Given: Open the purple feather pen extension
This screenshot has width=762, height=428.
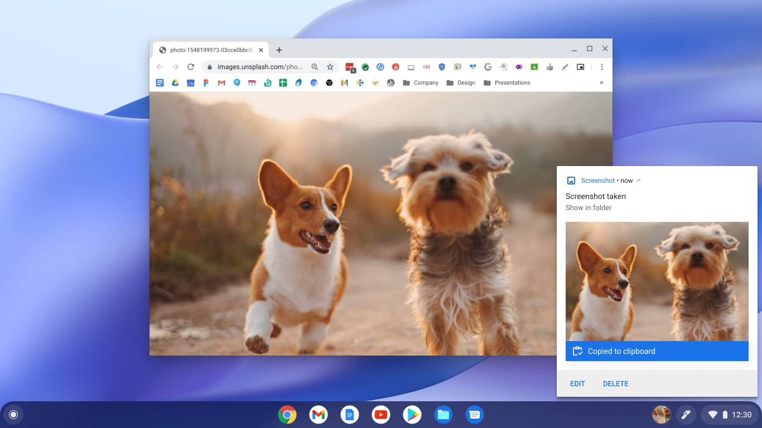Looking at the screenshot, I should (x=565, y=67).
